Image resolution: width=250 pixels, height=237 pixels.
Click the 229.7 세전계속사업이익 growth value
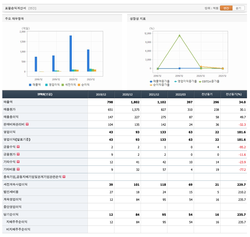[241, 184]
